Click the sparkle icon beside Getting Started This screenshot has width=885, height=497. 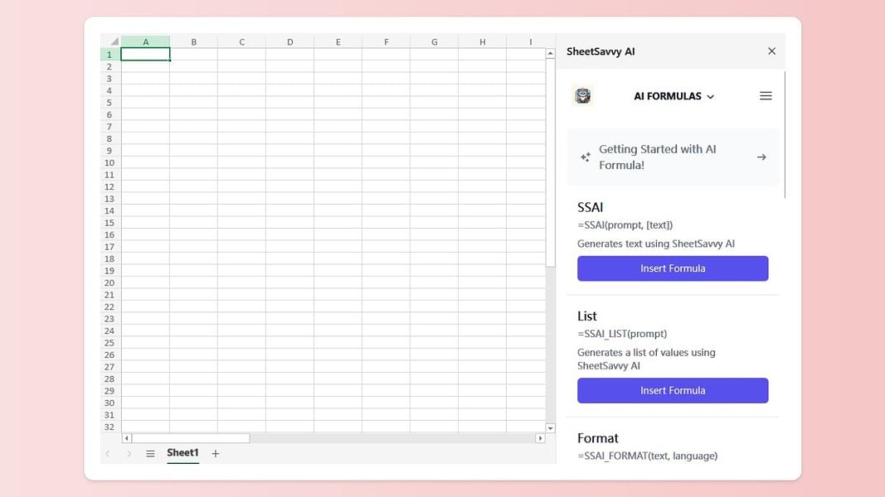coord(586,157)
